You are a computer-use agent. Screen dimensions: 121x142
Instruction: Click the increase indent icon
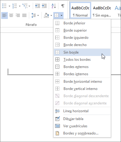point(44,6)
